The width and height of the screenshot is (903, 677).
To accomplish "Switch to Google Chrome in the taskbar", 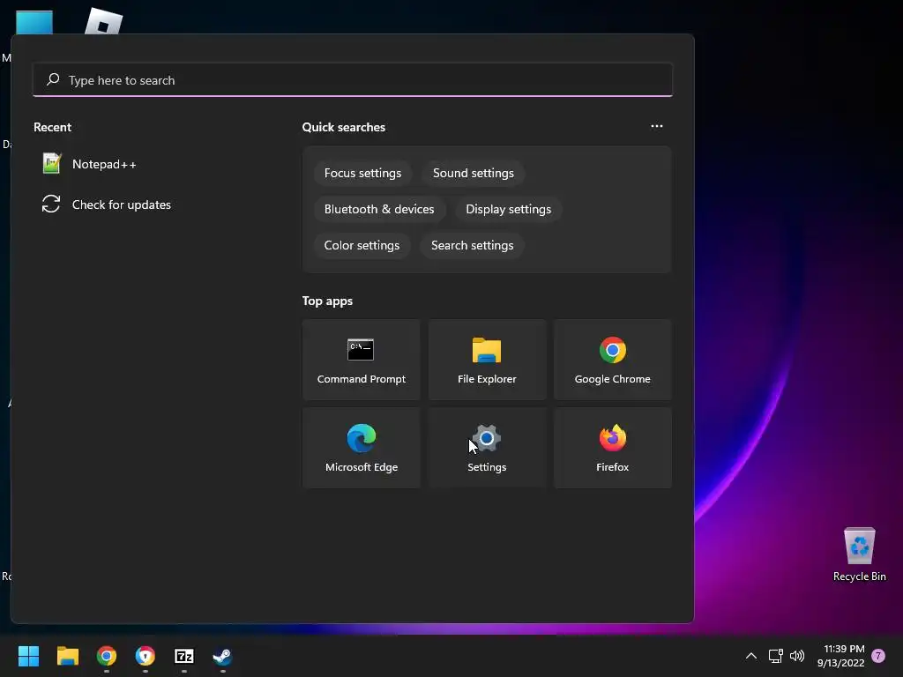I will click(107, 656).
